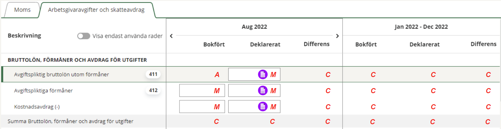Select Arbetsgivaravgifter och skatteavdrag tab
The image size is (501, 129).
tap(96, 10)
